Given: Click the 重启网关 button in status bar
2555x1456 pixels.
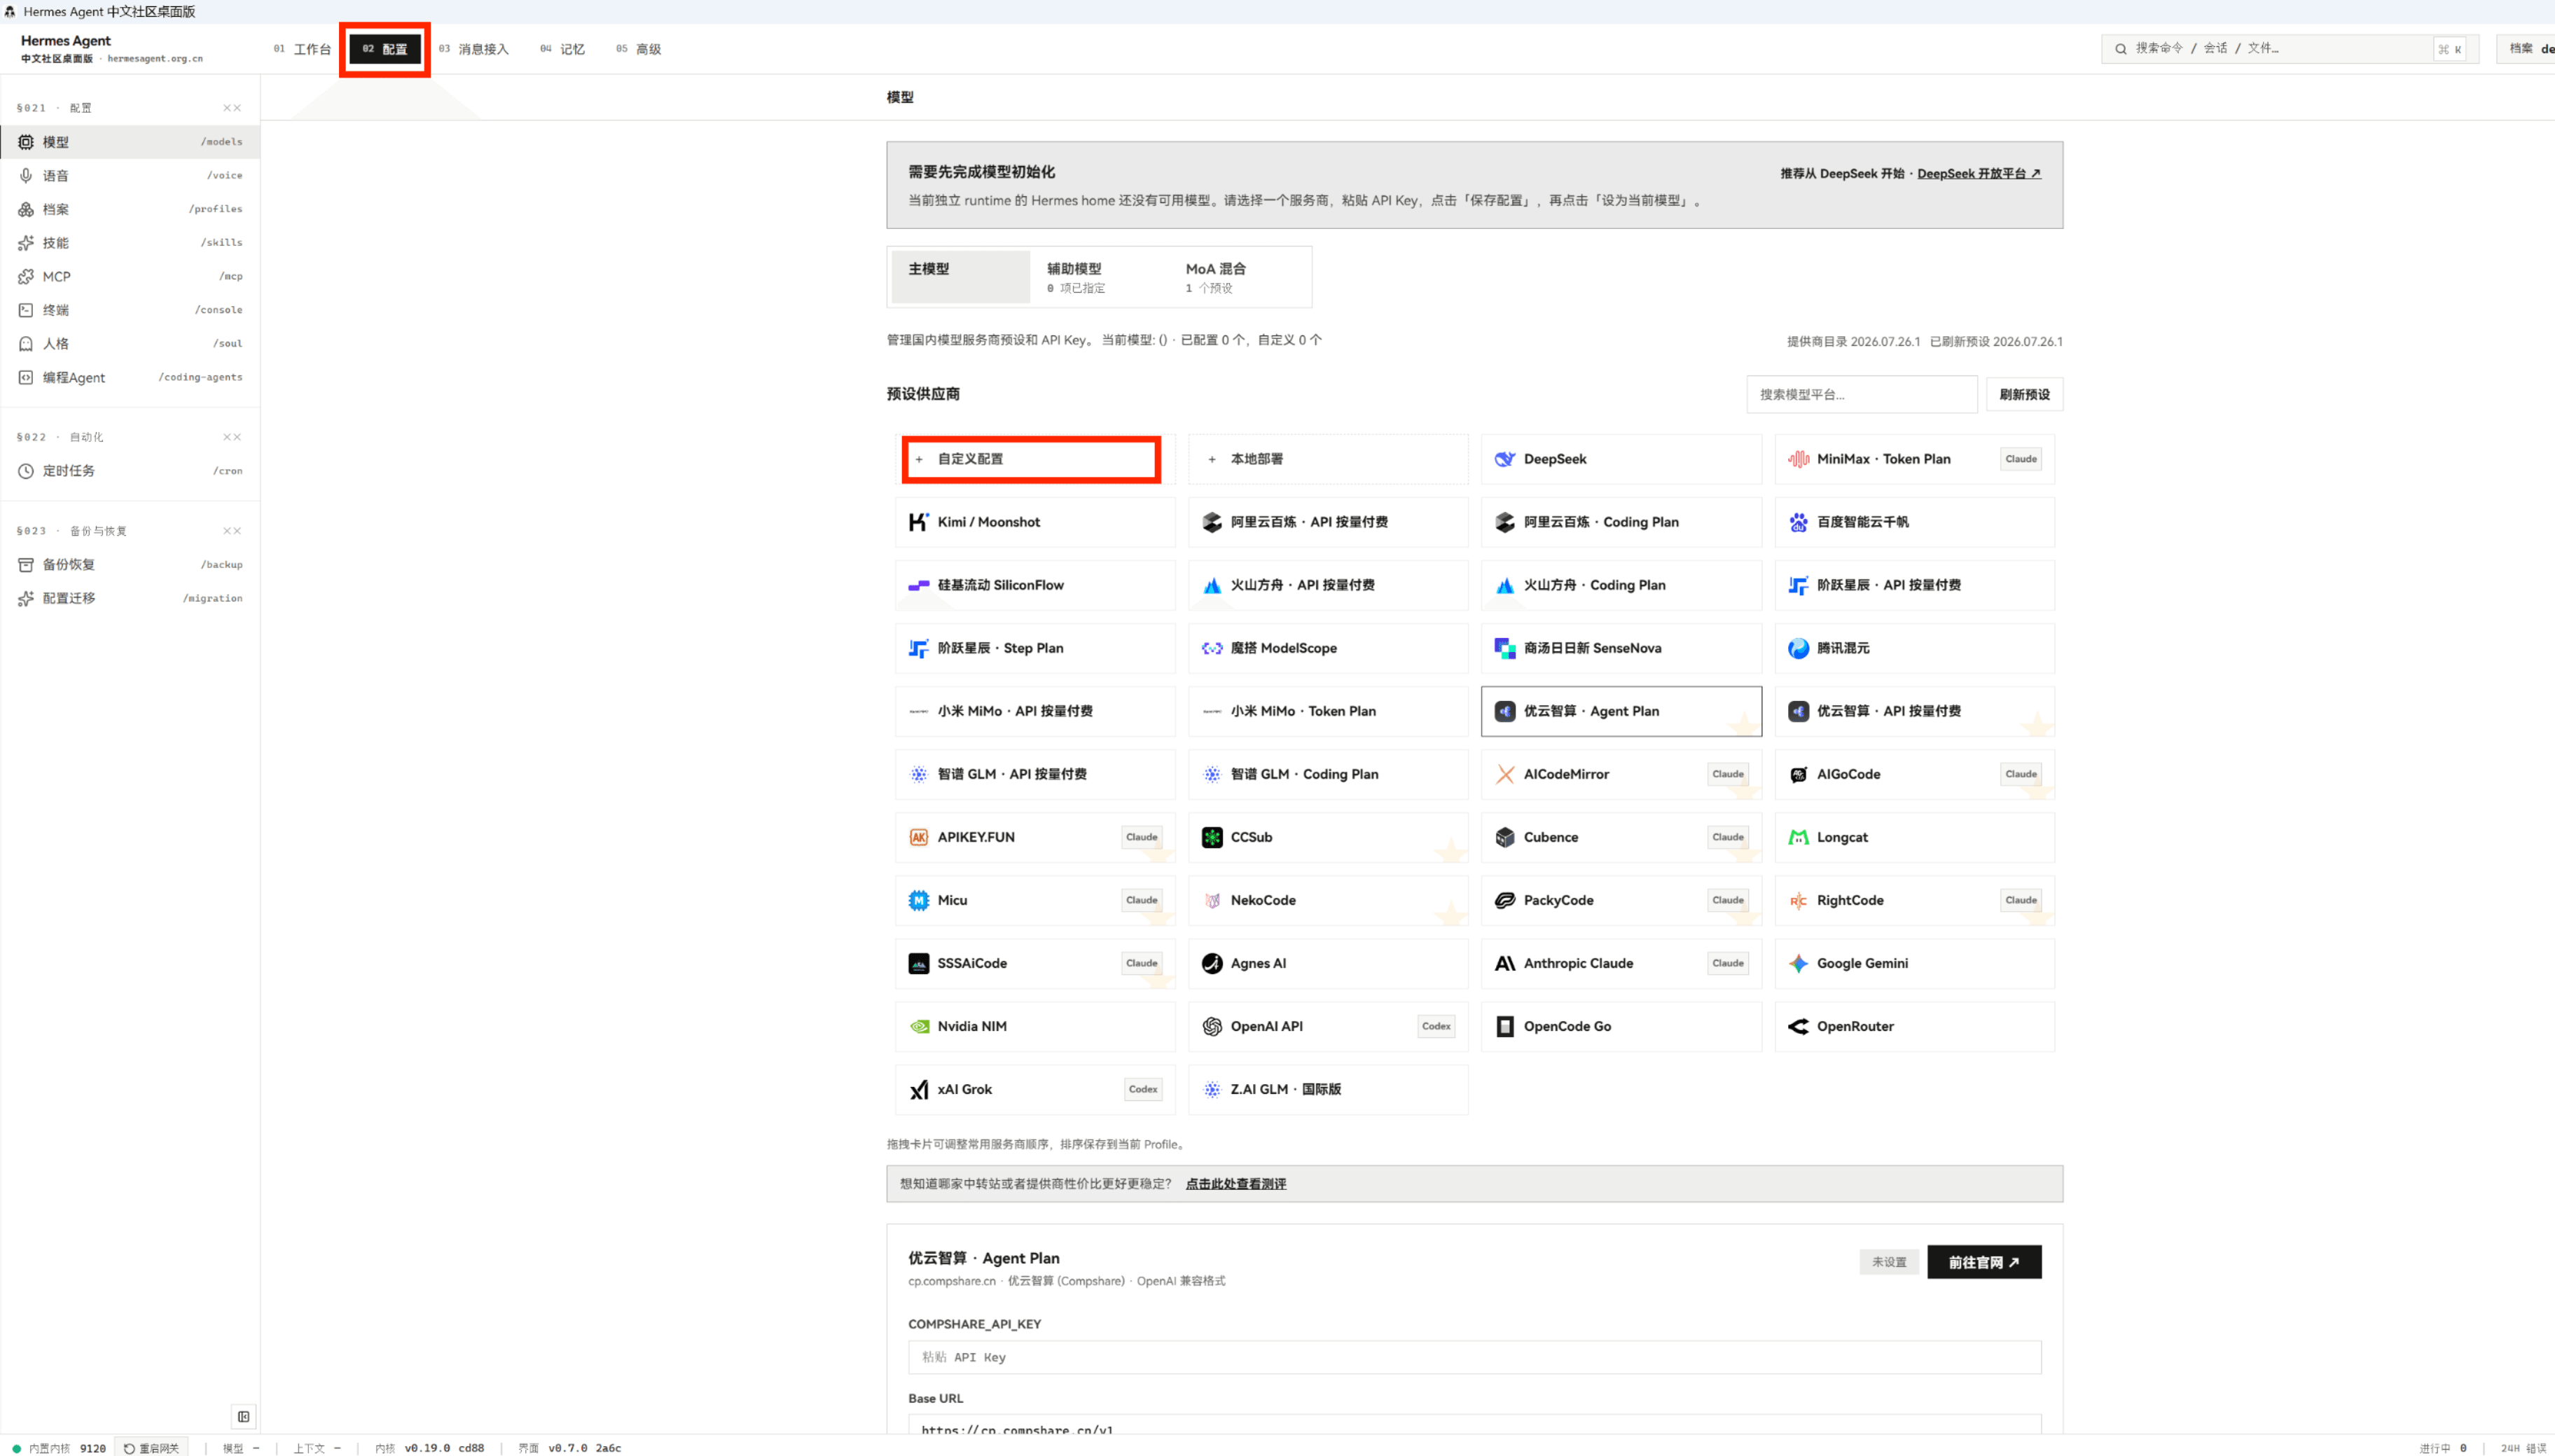Looking at the screenshot, I should click(x=151, y=1448).
